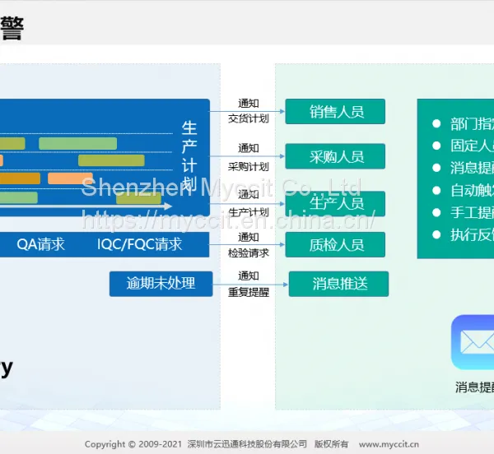
Task: Click the 逾期未处理 box
Action: click(x=161, y=284)
